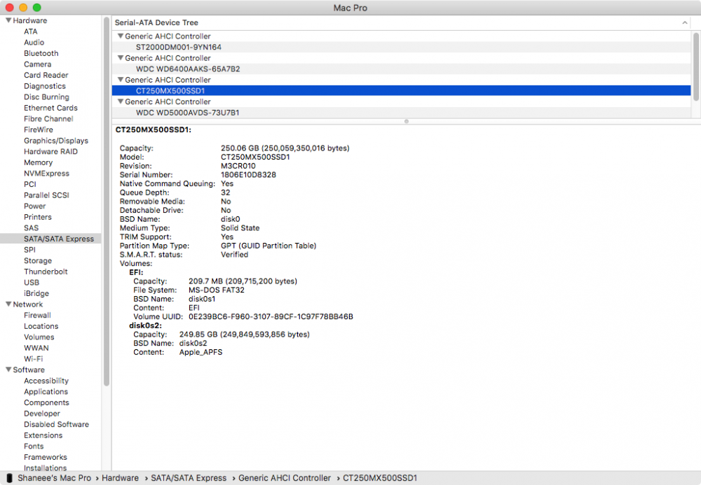
Task: Select Developer item
Action: [x=41, y=414]
